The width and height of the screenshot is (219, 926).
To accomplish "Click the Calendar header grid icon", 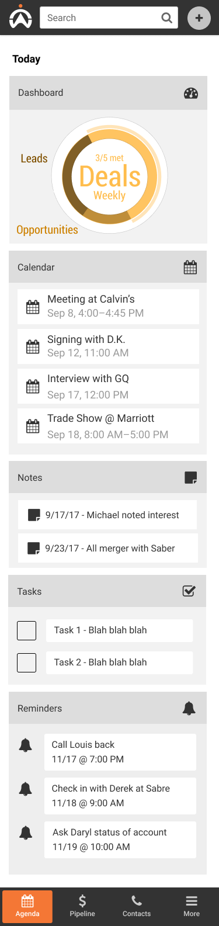I will pos(190,268).
